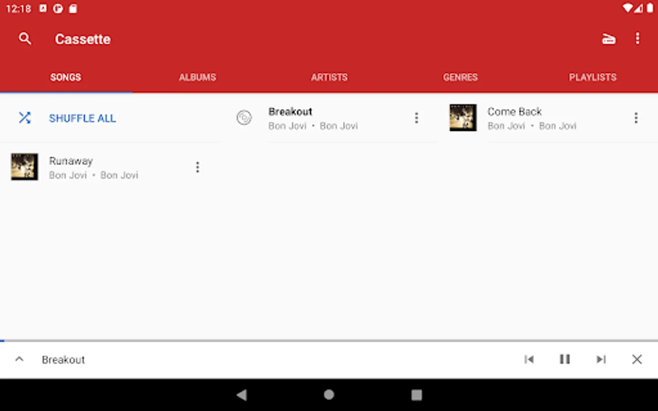Open the app's main overflow menu

coord(638,39)
